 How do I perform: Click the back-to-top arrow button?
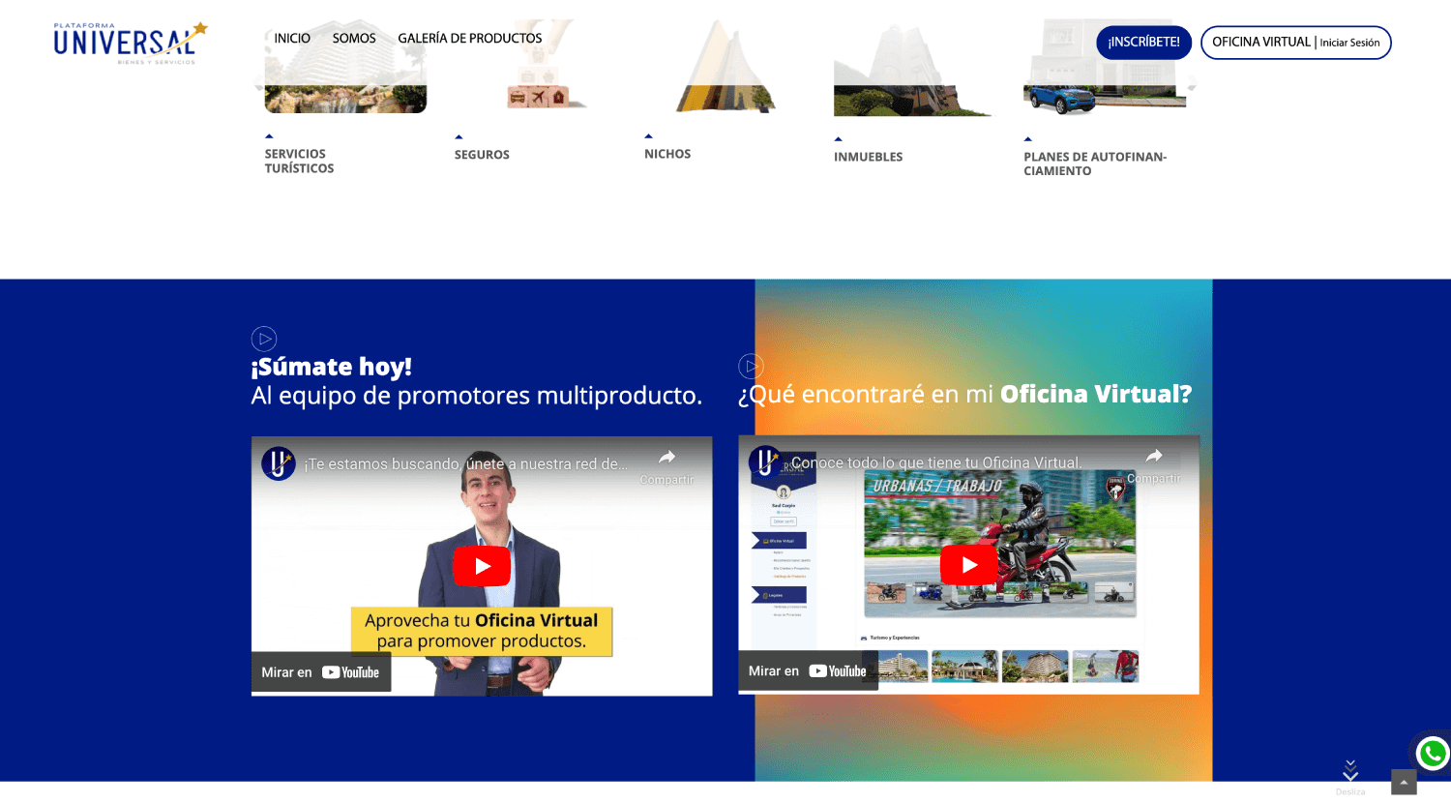[1404, 782]
